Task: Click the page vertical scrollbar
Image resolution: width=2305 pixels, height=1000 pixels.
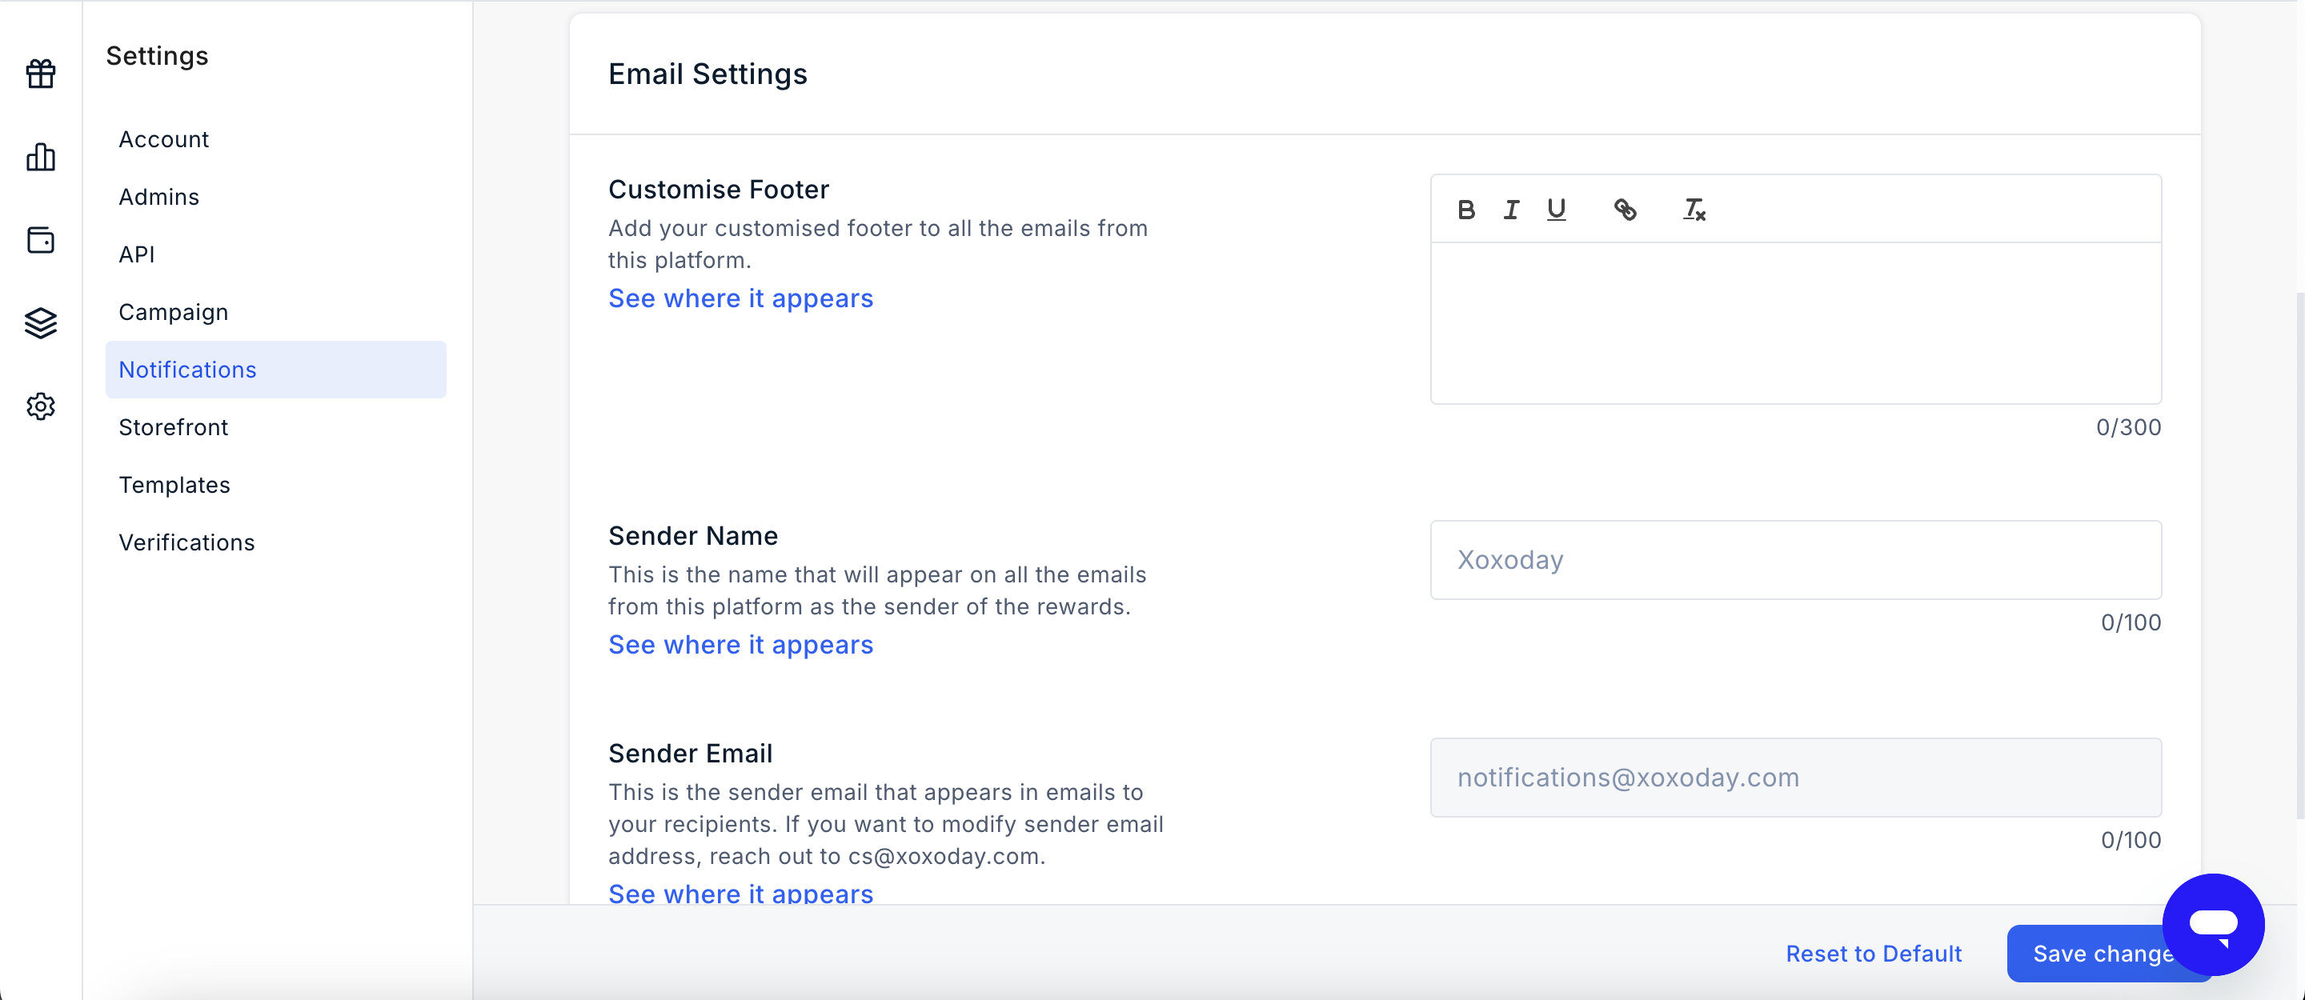Action: 2299,554
